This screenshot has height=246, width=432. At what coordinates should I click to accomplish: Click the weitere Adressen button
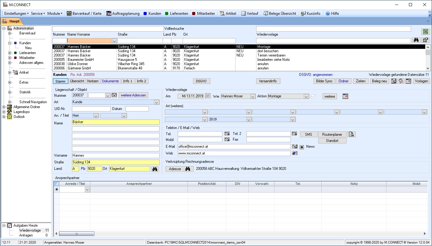133,95
